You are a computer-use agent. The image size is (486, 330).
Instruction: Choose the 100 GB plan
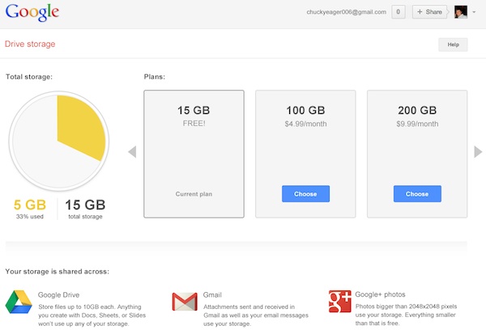[x=305, y=194]
